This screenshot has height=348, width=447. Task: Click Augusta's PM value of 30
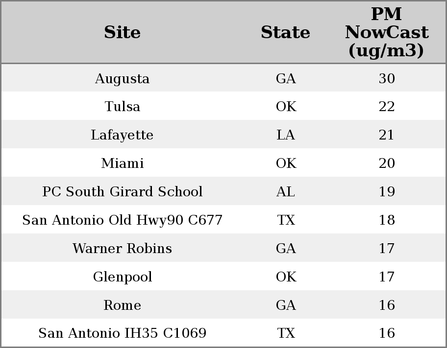[x=387, y=79]
